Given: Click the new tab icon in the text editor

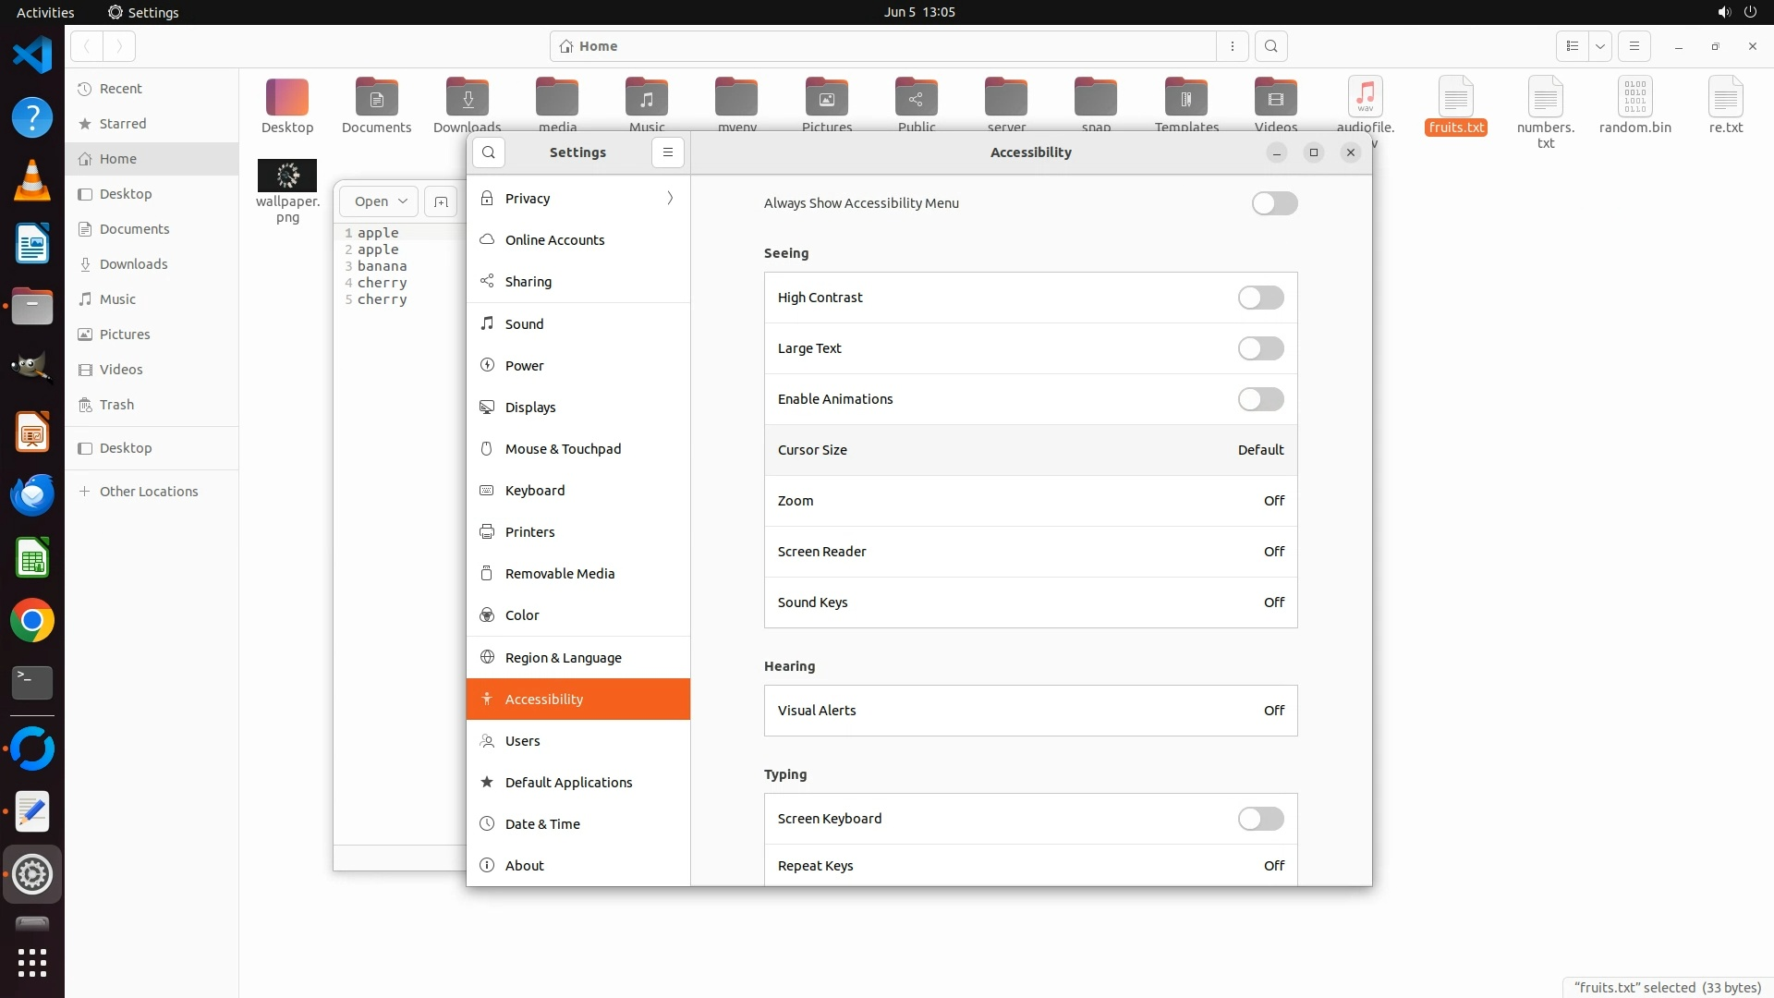Looking at the screenshot, I should [441, 201].
